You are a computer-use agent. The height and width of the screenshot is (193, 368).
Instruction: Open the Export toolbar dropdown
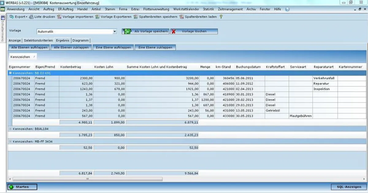coord(18,17)
